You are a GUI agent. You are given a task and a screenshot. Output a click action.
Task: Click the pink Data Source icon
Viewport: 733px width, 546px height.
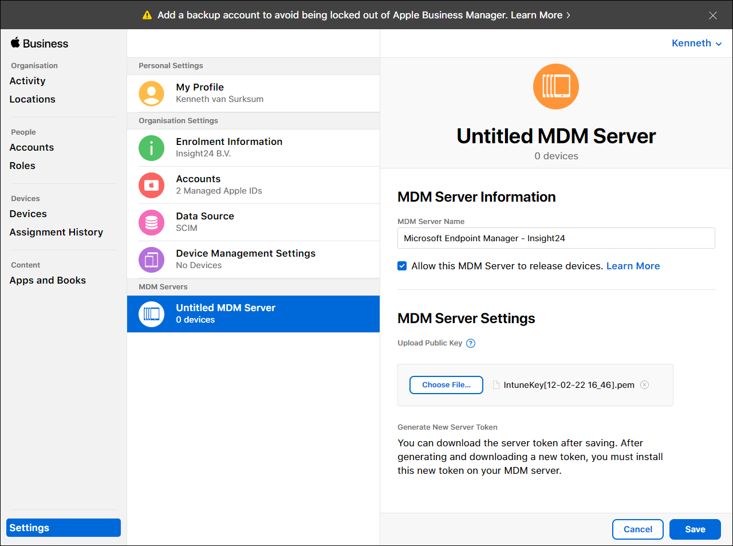pyautogui.click(x=151, y=222)
